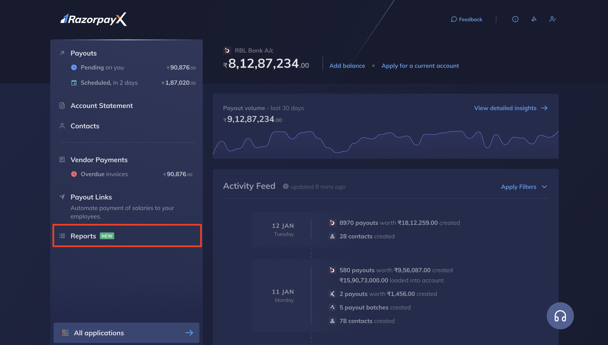Viewport: 608px width, 345px height.
Task: Open Reports in the sidebar
Action: pos(127,236)
